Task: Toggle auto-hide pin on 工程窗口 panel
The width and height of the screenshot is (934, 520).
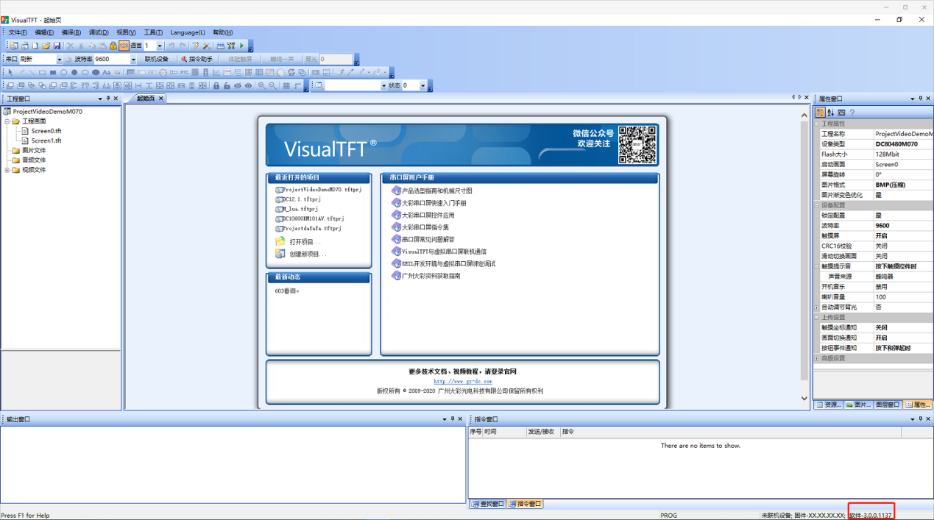Action: click(108, 99)
